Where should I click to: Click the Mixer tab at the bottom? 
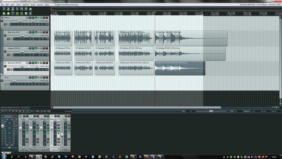click(5, 153)
